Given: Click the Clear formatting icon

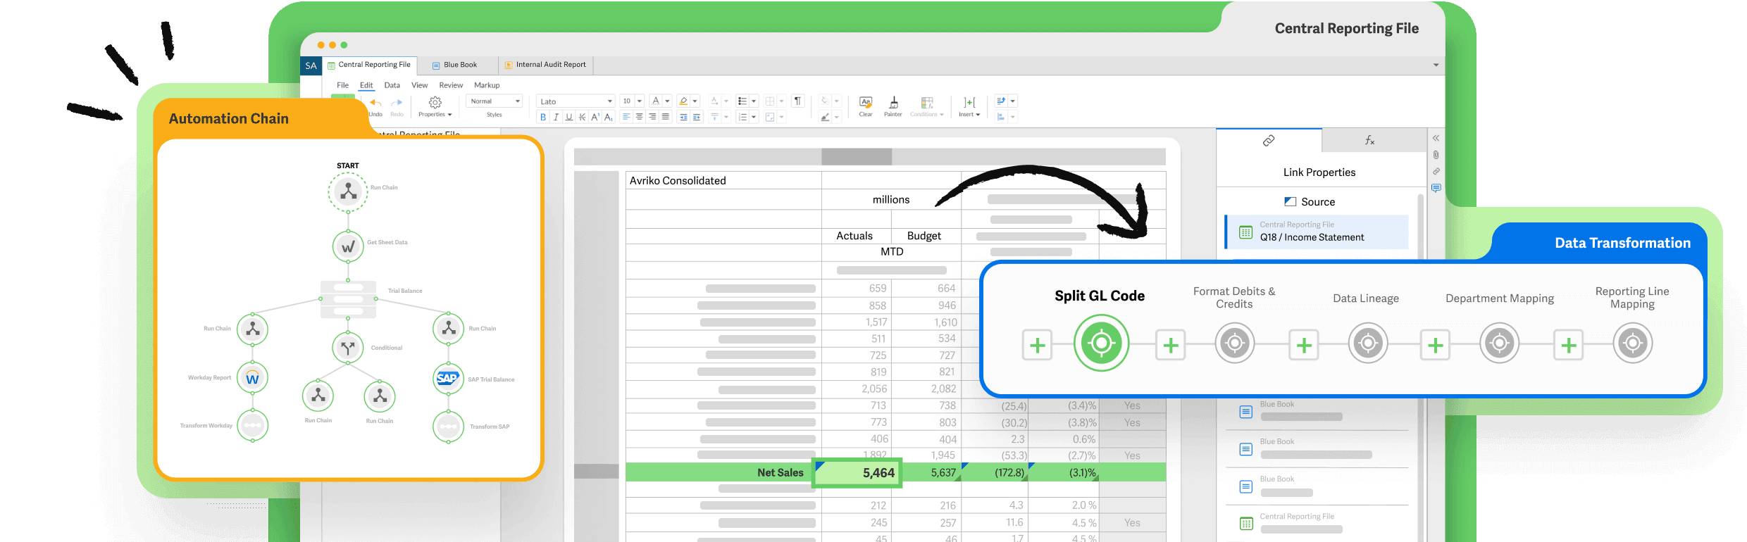Looking at the screenshot, I should 866,103.
